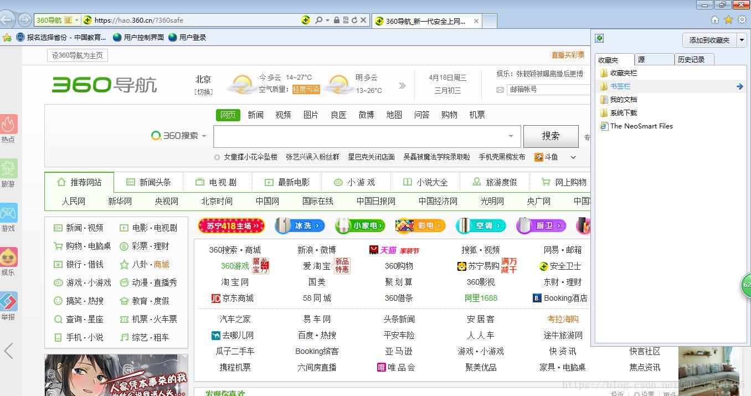The width and height of the screenshot is (751, 396).
Task: Click the address bar search magnifier icon
Action: (318, 20)
